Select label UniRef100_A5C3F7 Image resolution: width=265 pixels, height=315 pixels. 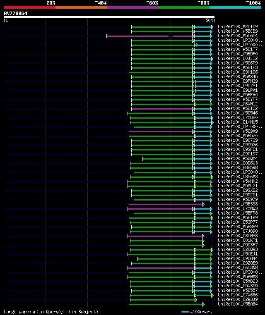(x=238, y=245)
